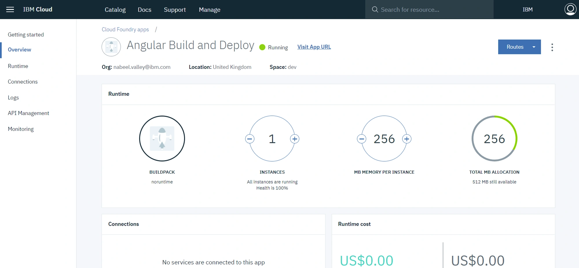
Task: Open API Management in the sidebar
Action: (28, 113)
